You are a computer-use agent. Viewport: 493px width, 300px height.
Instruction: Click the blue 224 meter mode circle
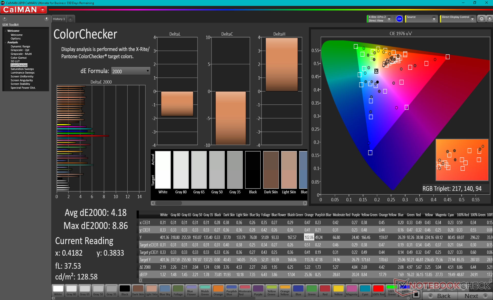(399, 19)
